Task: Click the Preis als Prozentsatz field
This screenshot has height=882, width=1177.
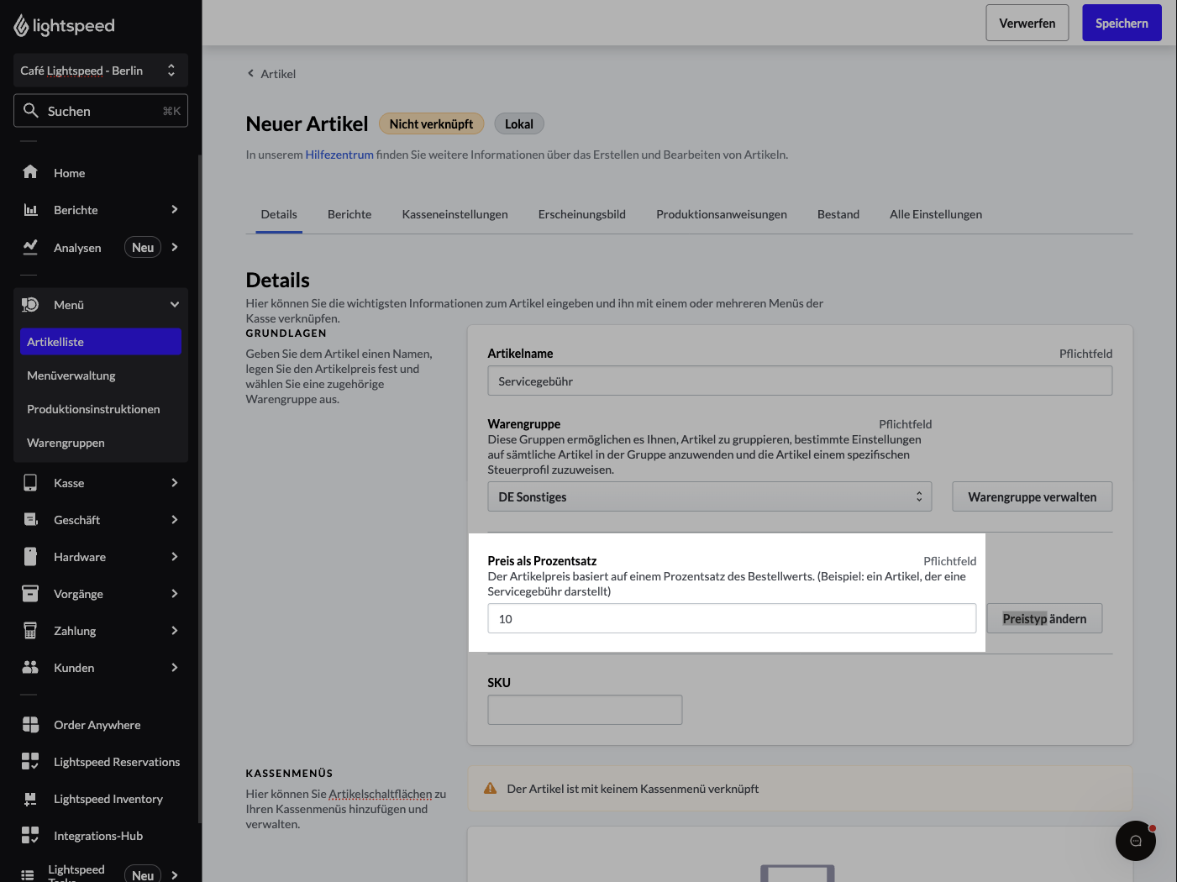Action: click(x=732, y=618)
